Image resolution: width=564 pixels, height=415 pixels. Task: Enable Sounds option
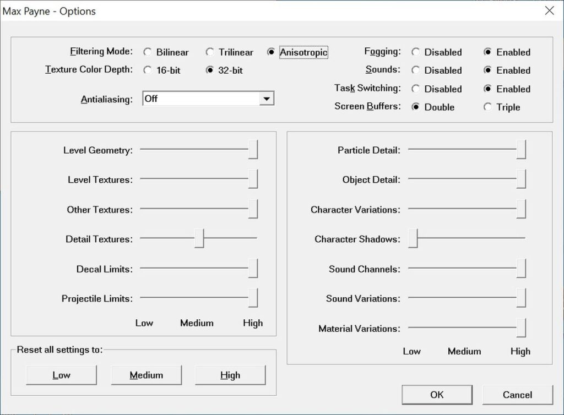pyautogui.click(x=507, y=70)
